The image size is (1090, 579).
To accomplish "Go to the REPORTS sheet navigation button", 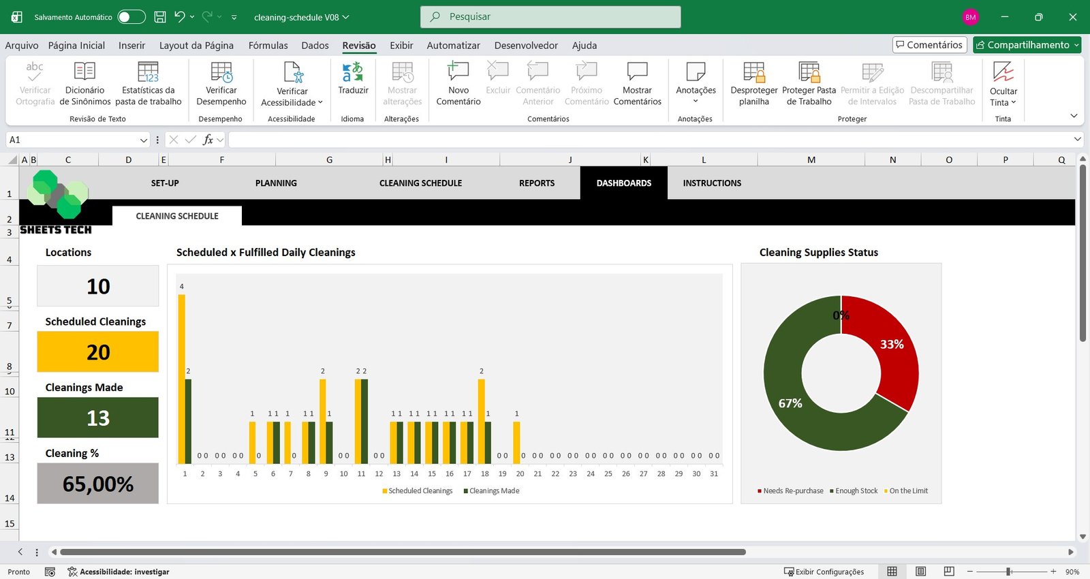I will [537, 183].
